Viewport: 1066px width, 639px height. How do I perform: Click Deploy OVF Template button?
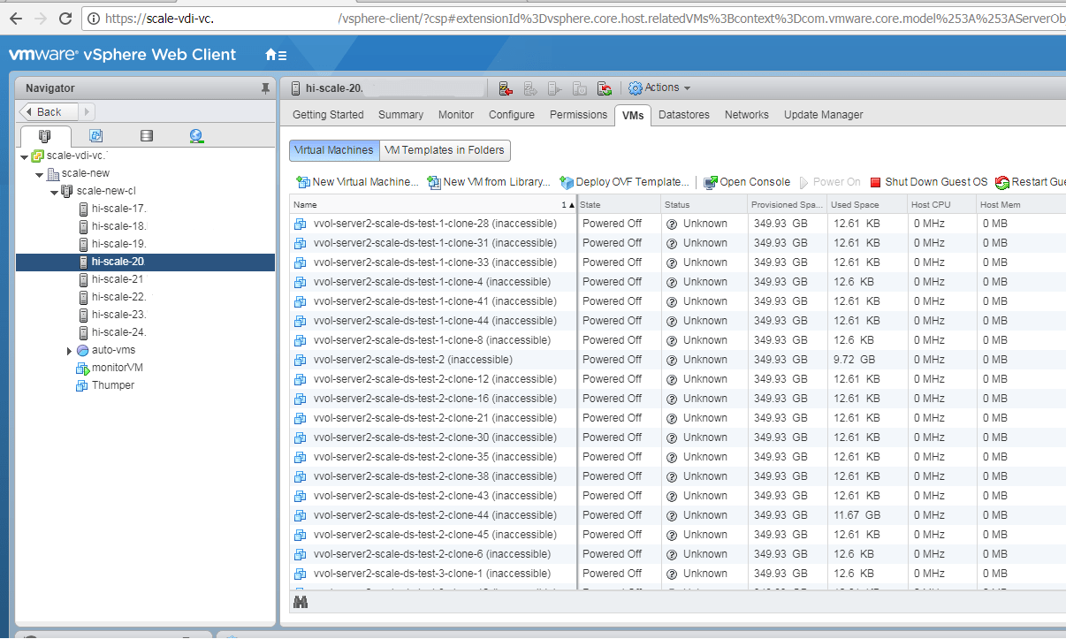click(625, 182)
